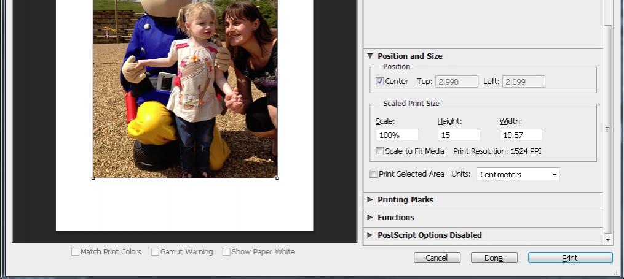Click the Width field showing 10.57
624x279 pixels.
click(x=521, y=135)
